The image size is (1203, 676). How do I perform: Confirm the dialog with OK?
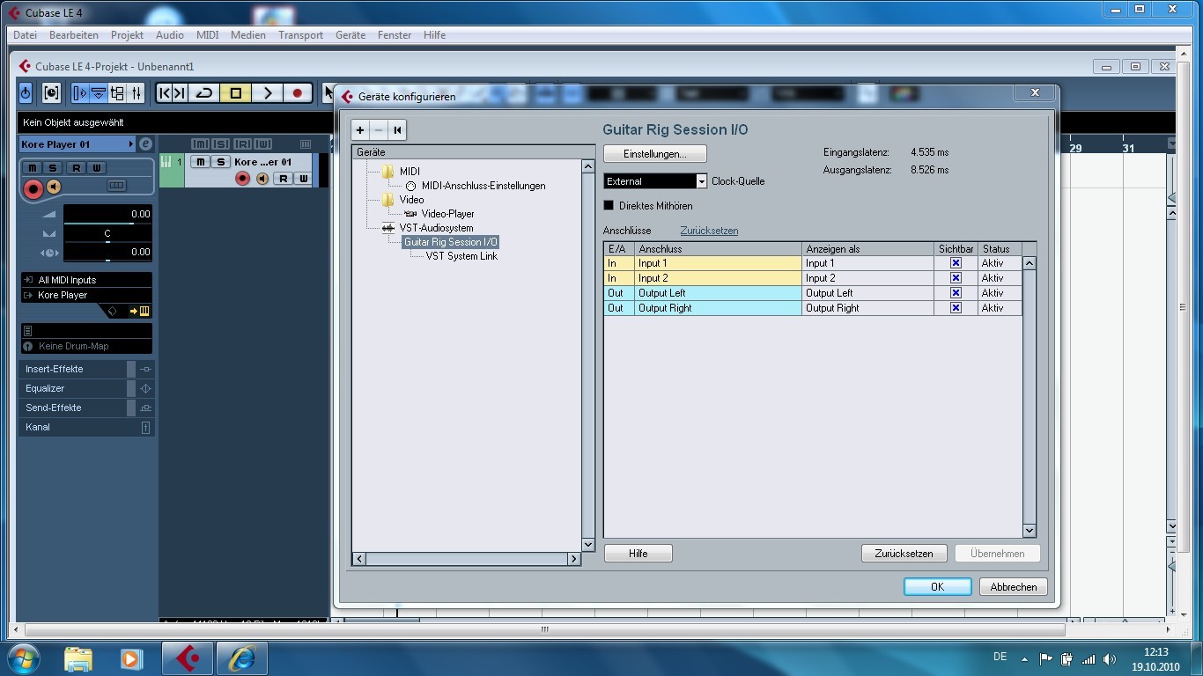point(937,587)
